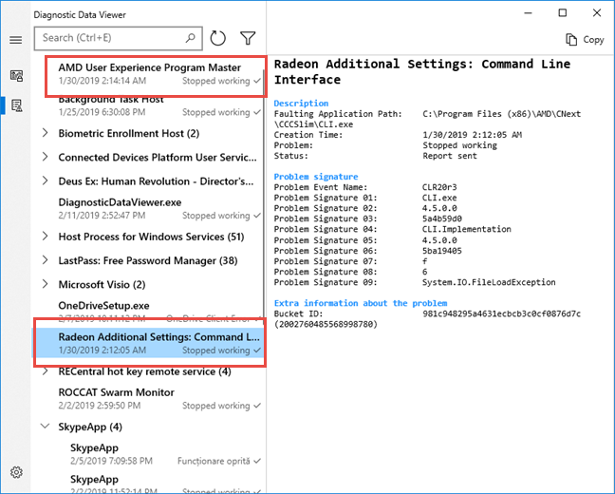Expand Deus Ex: Human Revolution group
Screen dimensions: 615x494
click(x=46, y=181)
